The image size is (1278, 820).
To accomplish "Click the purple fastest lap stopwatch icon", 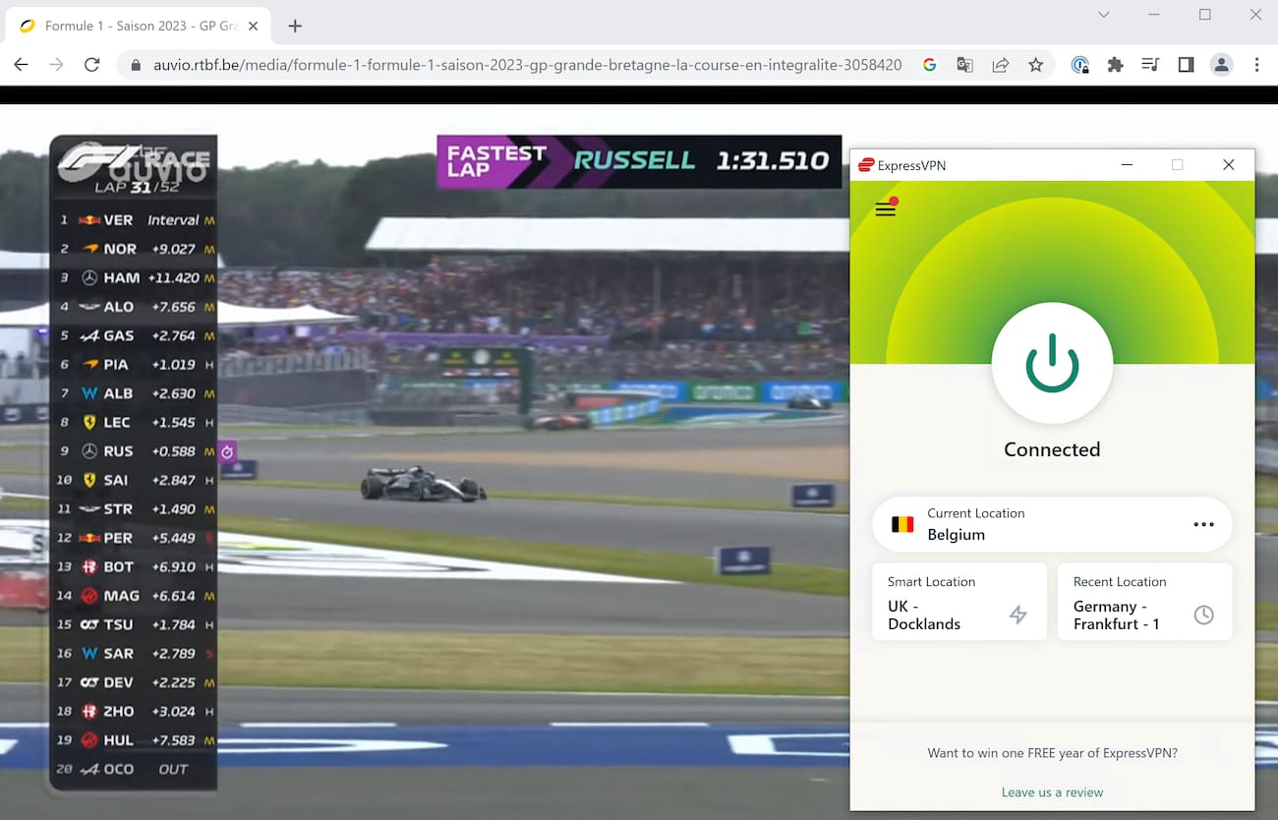I will pyautogui.click(x=227, y=451).
